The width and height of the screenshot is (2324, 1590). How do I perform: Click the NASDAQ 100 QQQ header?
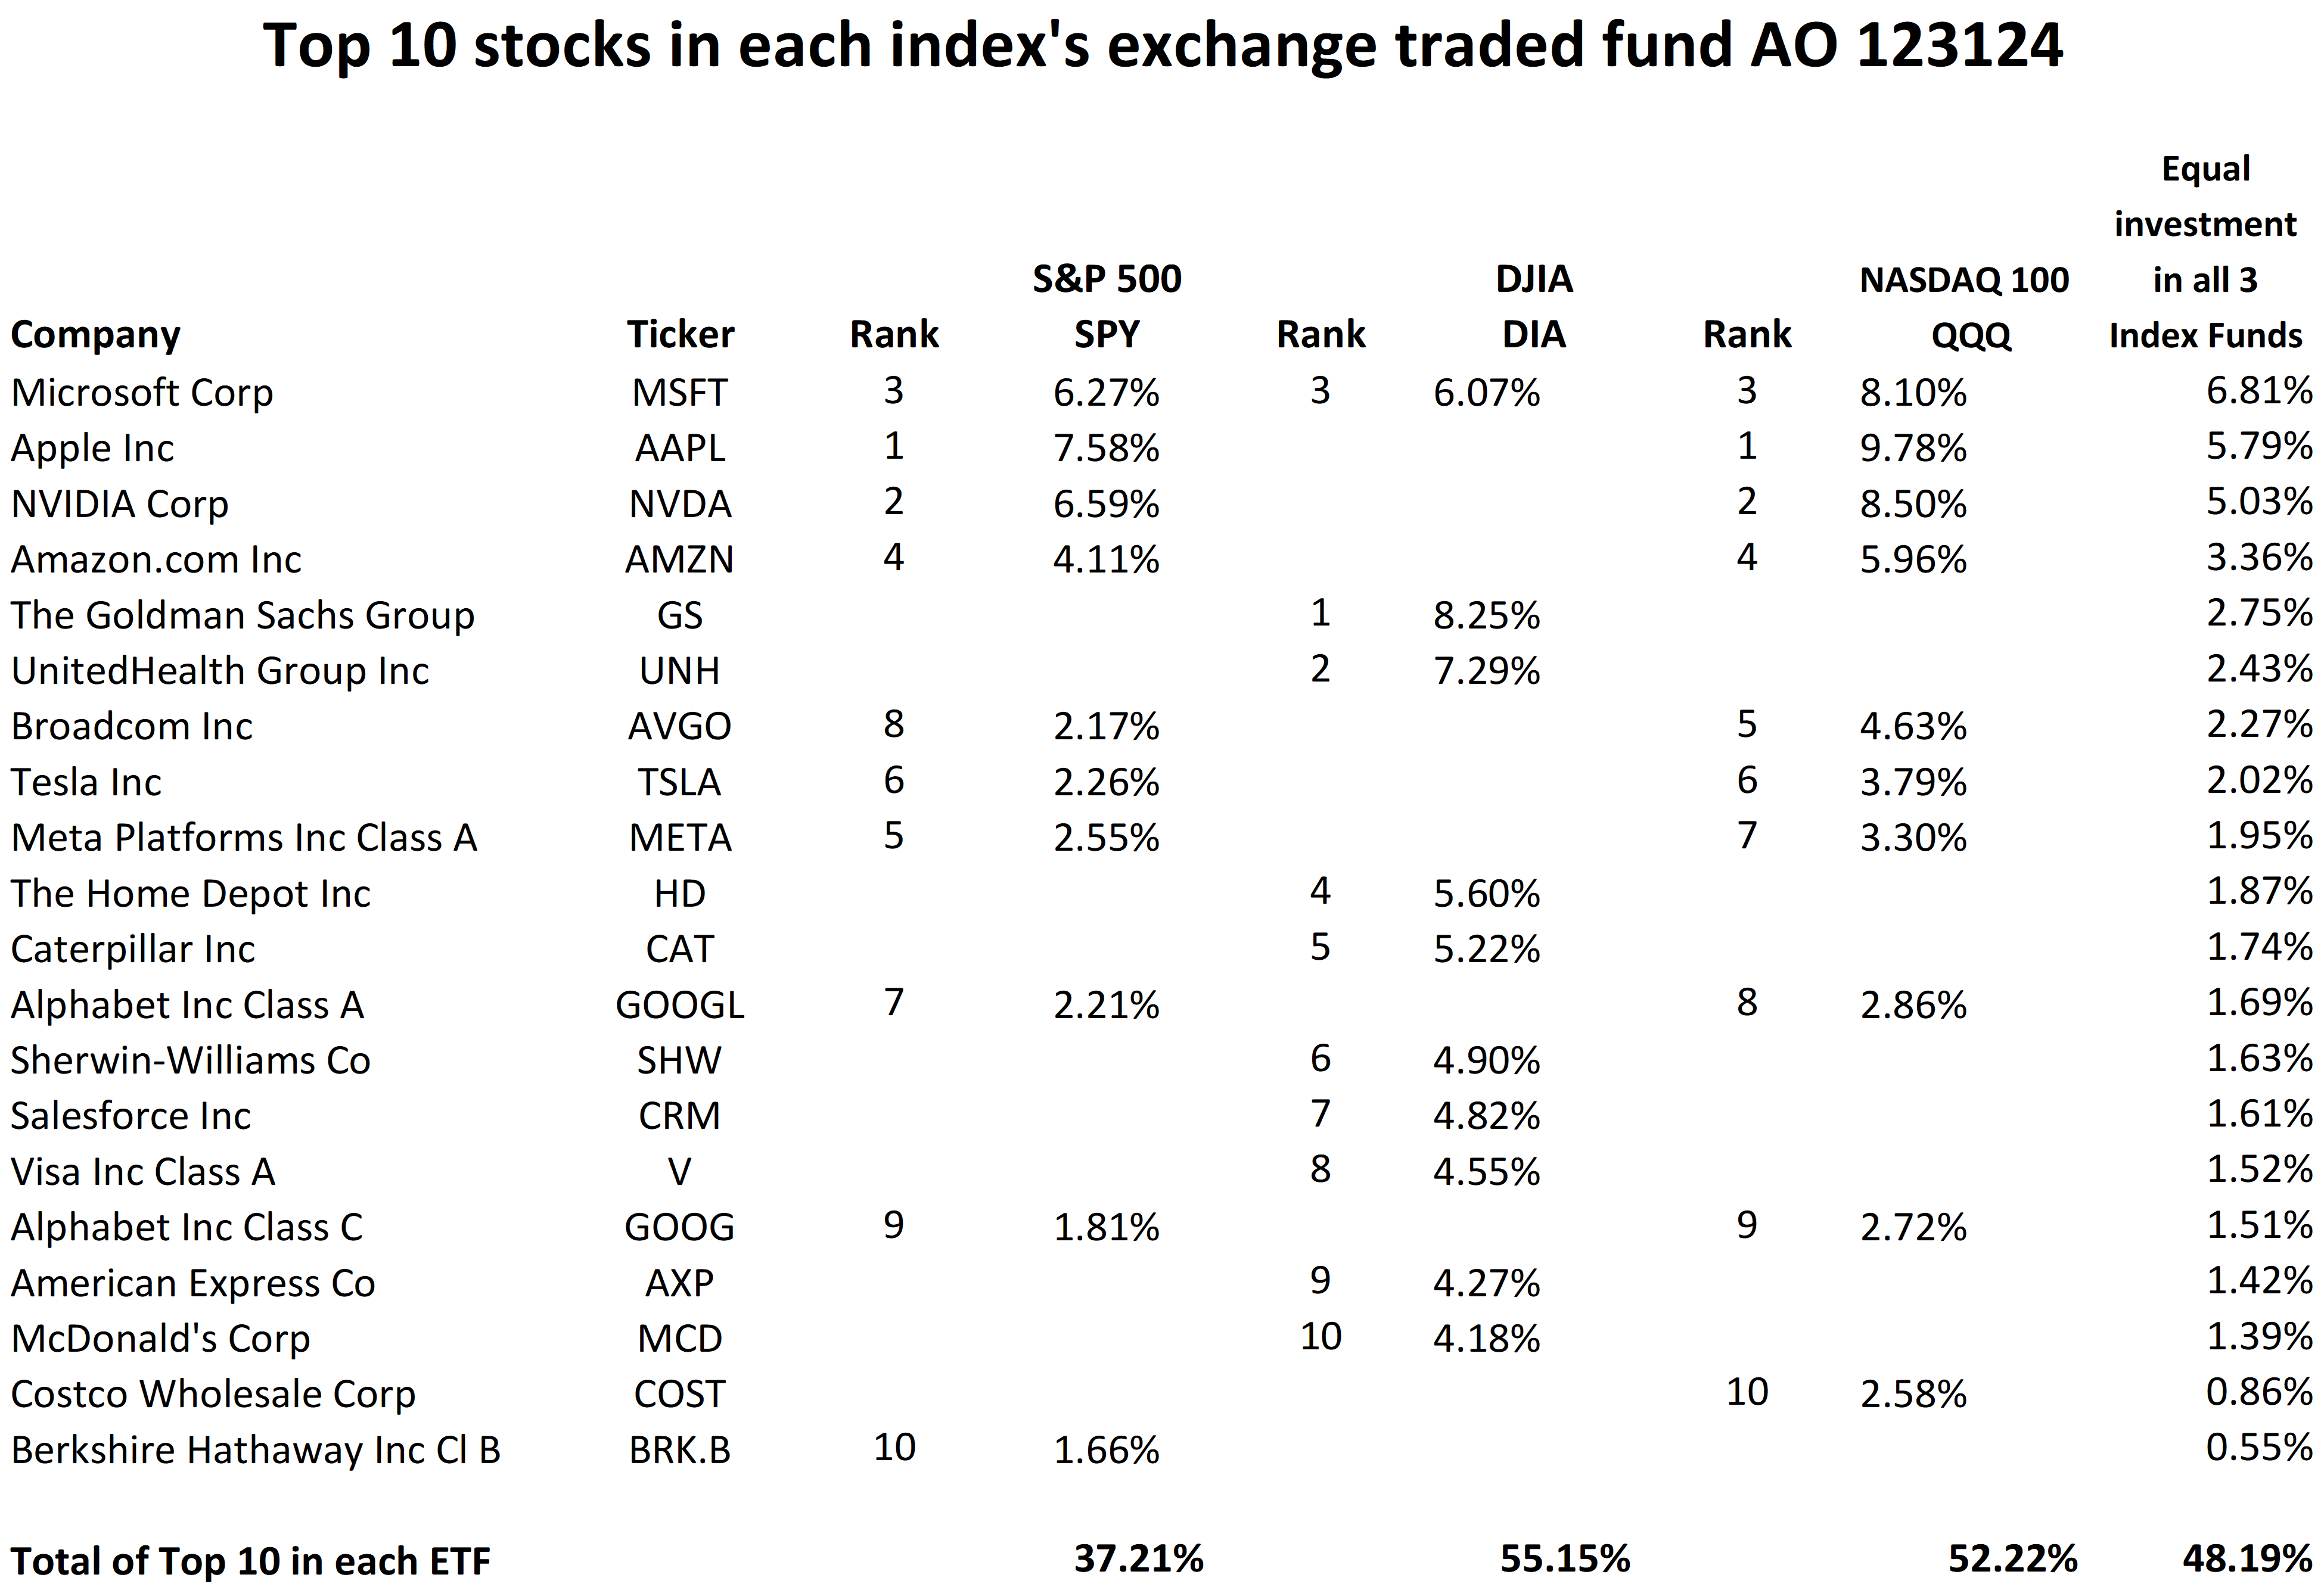(1964, 306)
